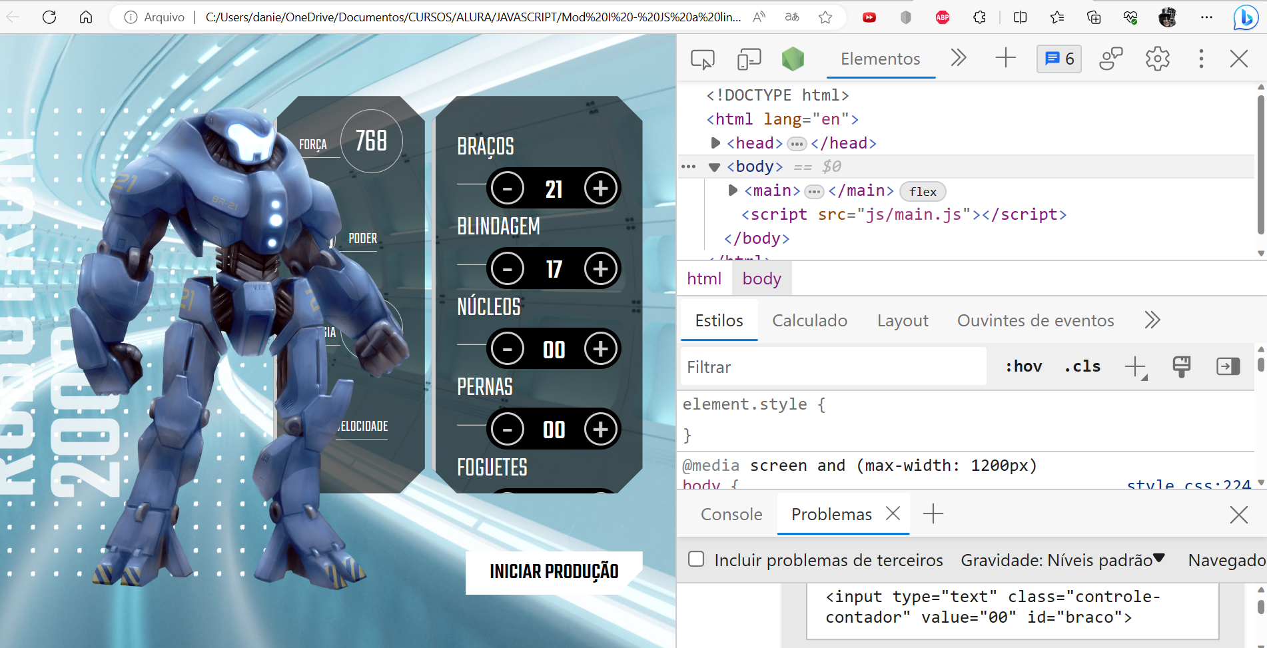Close the DevTools panel
This screenshot has height=648, width=1267.
[x=1239, y=59]
